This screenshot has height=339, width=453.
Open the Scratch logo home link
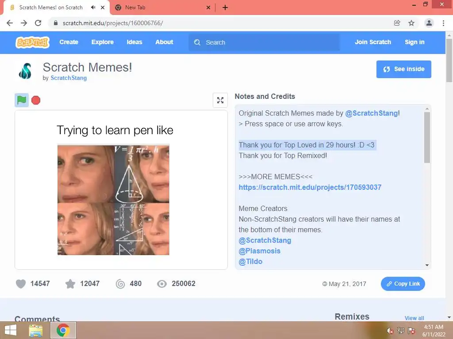coord(32,42)
